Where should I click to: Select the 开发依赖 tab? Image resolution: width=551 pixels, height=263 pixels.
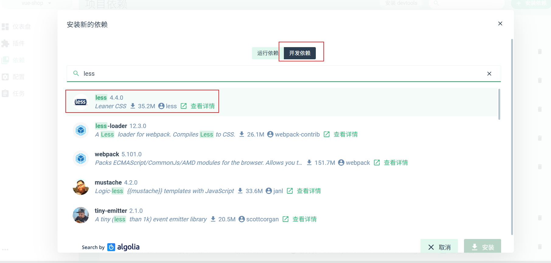(300, 53)
